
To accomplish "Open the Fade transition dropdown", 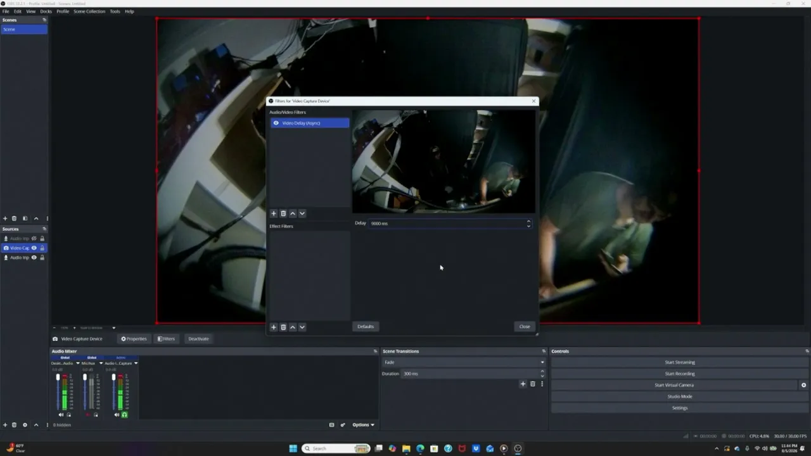I will 463,362.
